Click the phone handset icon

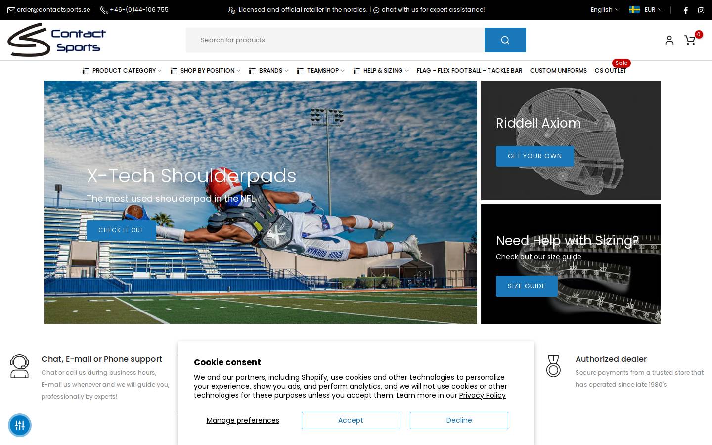104,10
